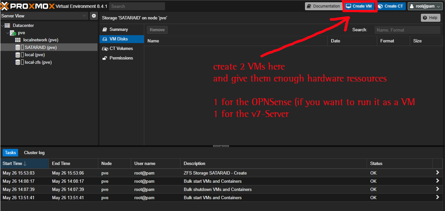445x211 pixels.
Task: Click the Summary book icon
Action: [105, 30]
